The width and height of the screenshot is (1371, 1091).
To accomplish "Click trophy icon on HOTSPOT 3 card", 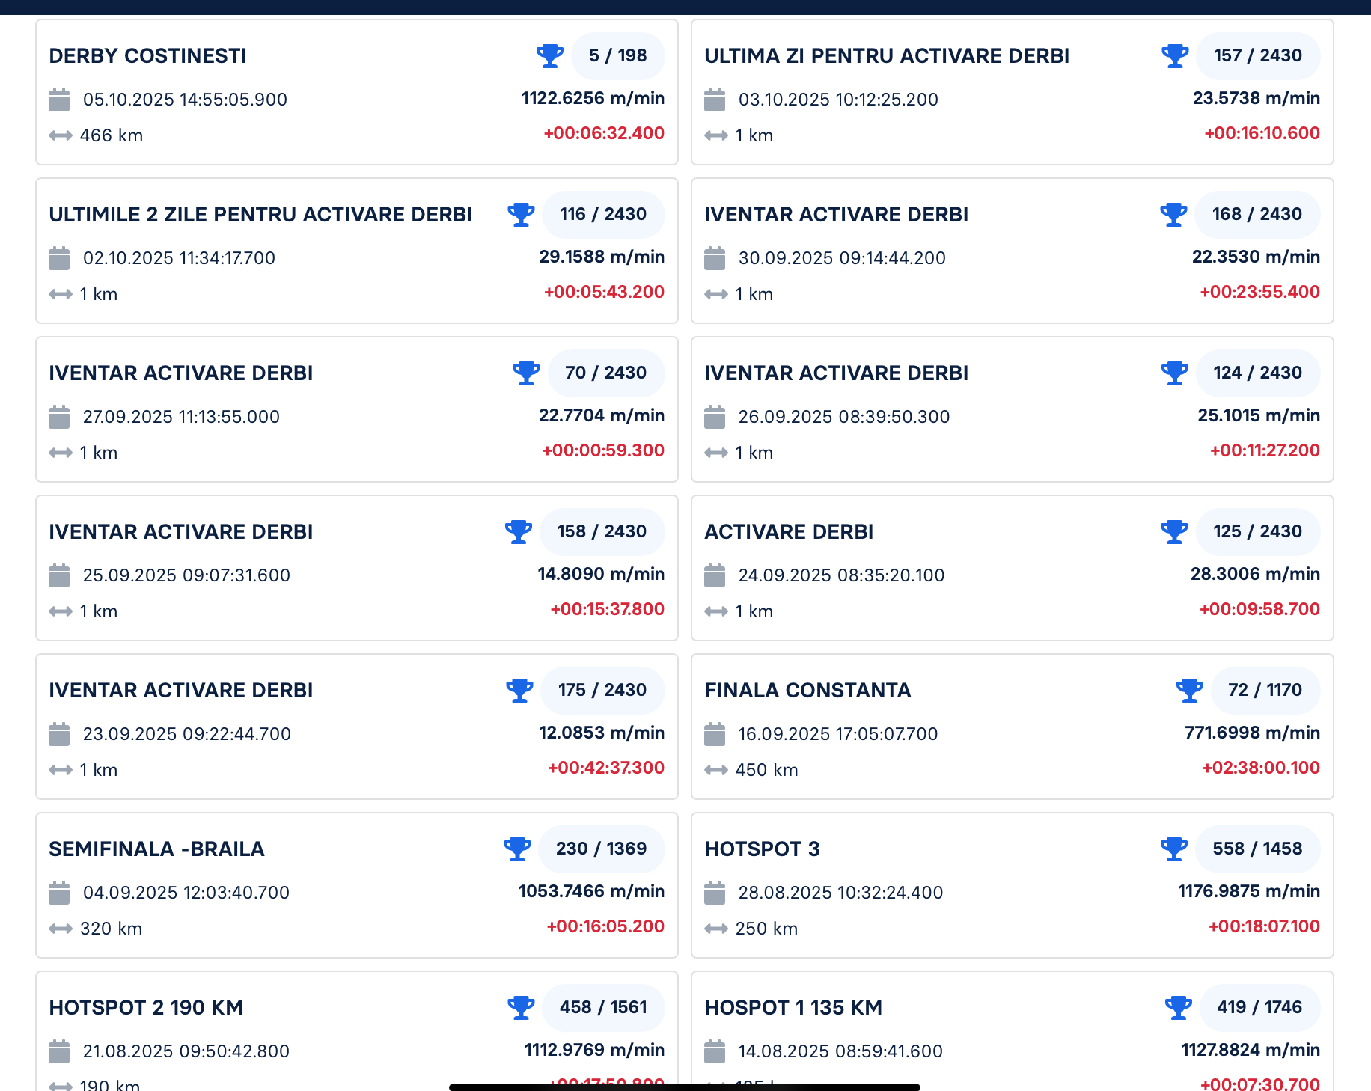I will pyautogui.click(x=1173, y=849).
